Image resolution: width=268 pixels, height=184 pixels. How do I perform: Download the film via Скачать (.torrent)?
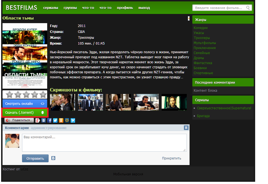(x=25, y=113)
